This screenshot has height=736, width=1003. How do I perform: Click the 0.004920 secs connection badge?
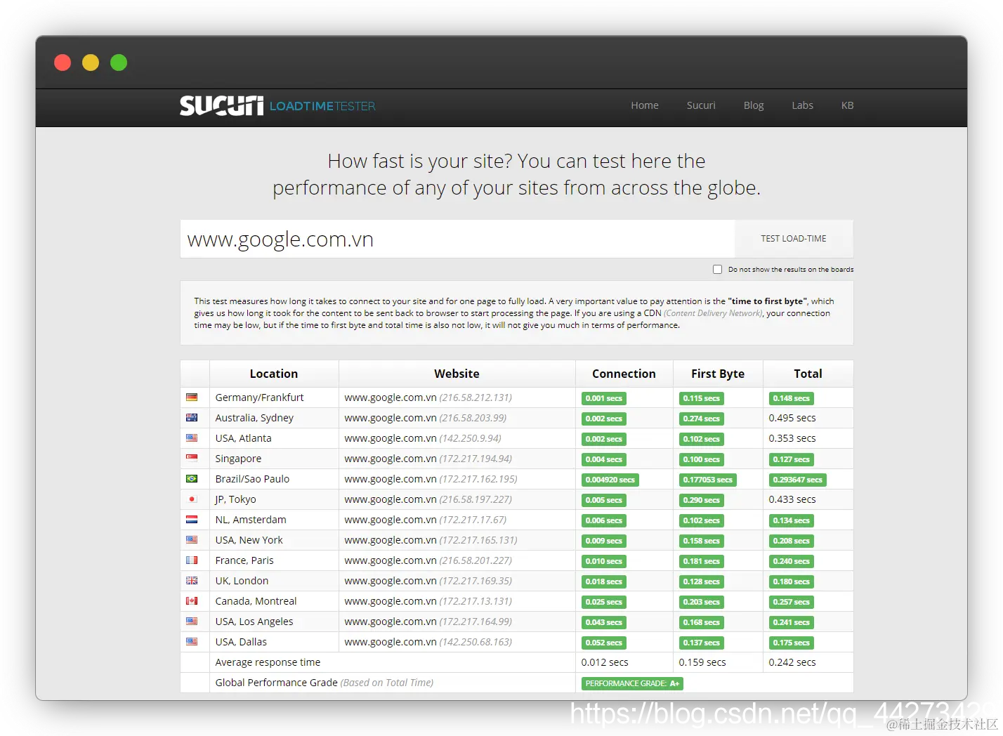pos(610,480)
